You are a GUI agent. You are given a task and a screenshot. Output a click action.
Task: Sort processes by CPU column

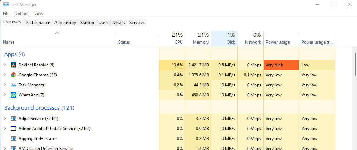(172, 39)
